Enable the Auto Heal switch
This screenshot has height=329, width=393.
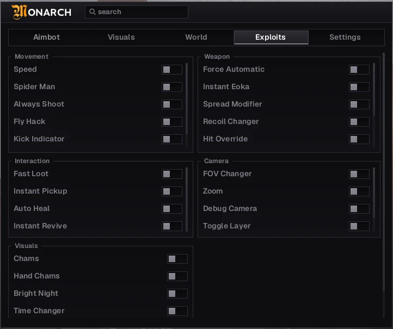(x=172, y=209)
